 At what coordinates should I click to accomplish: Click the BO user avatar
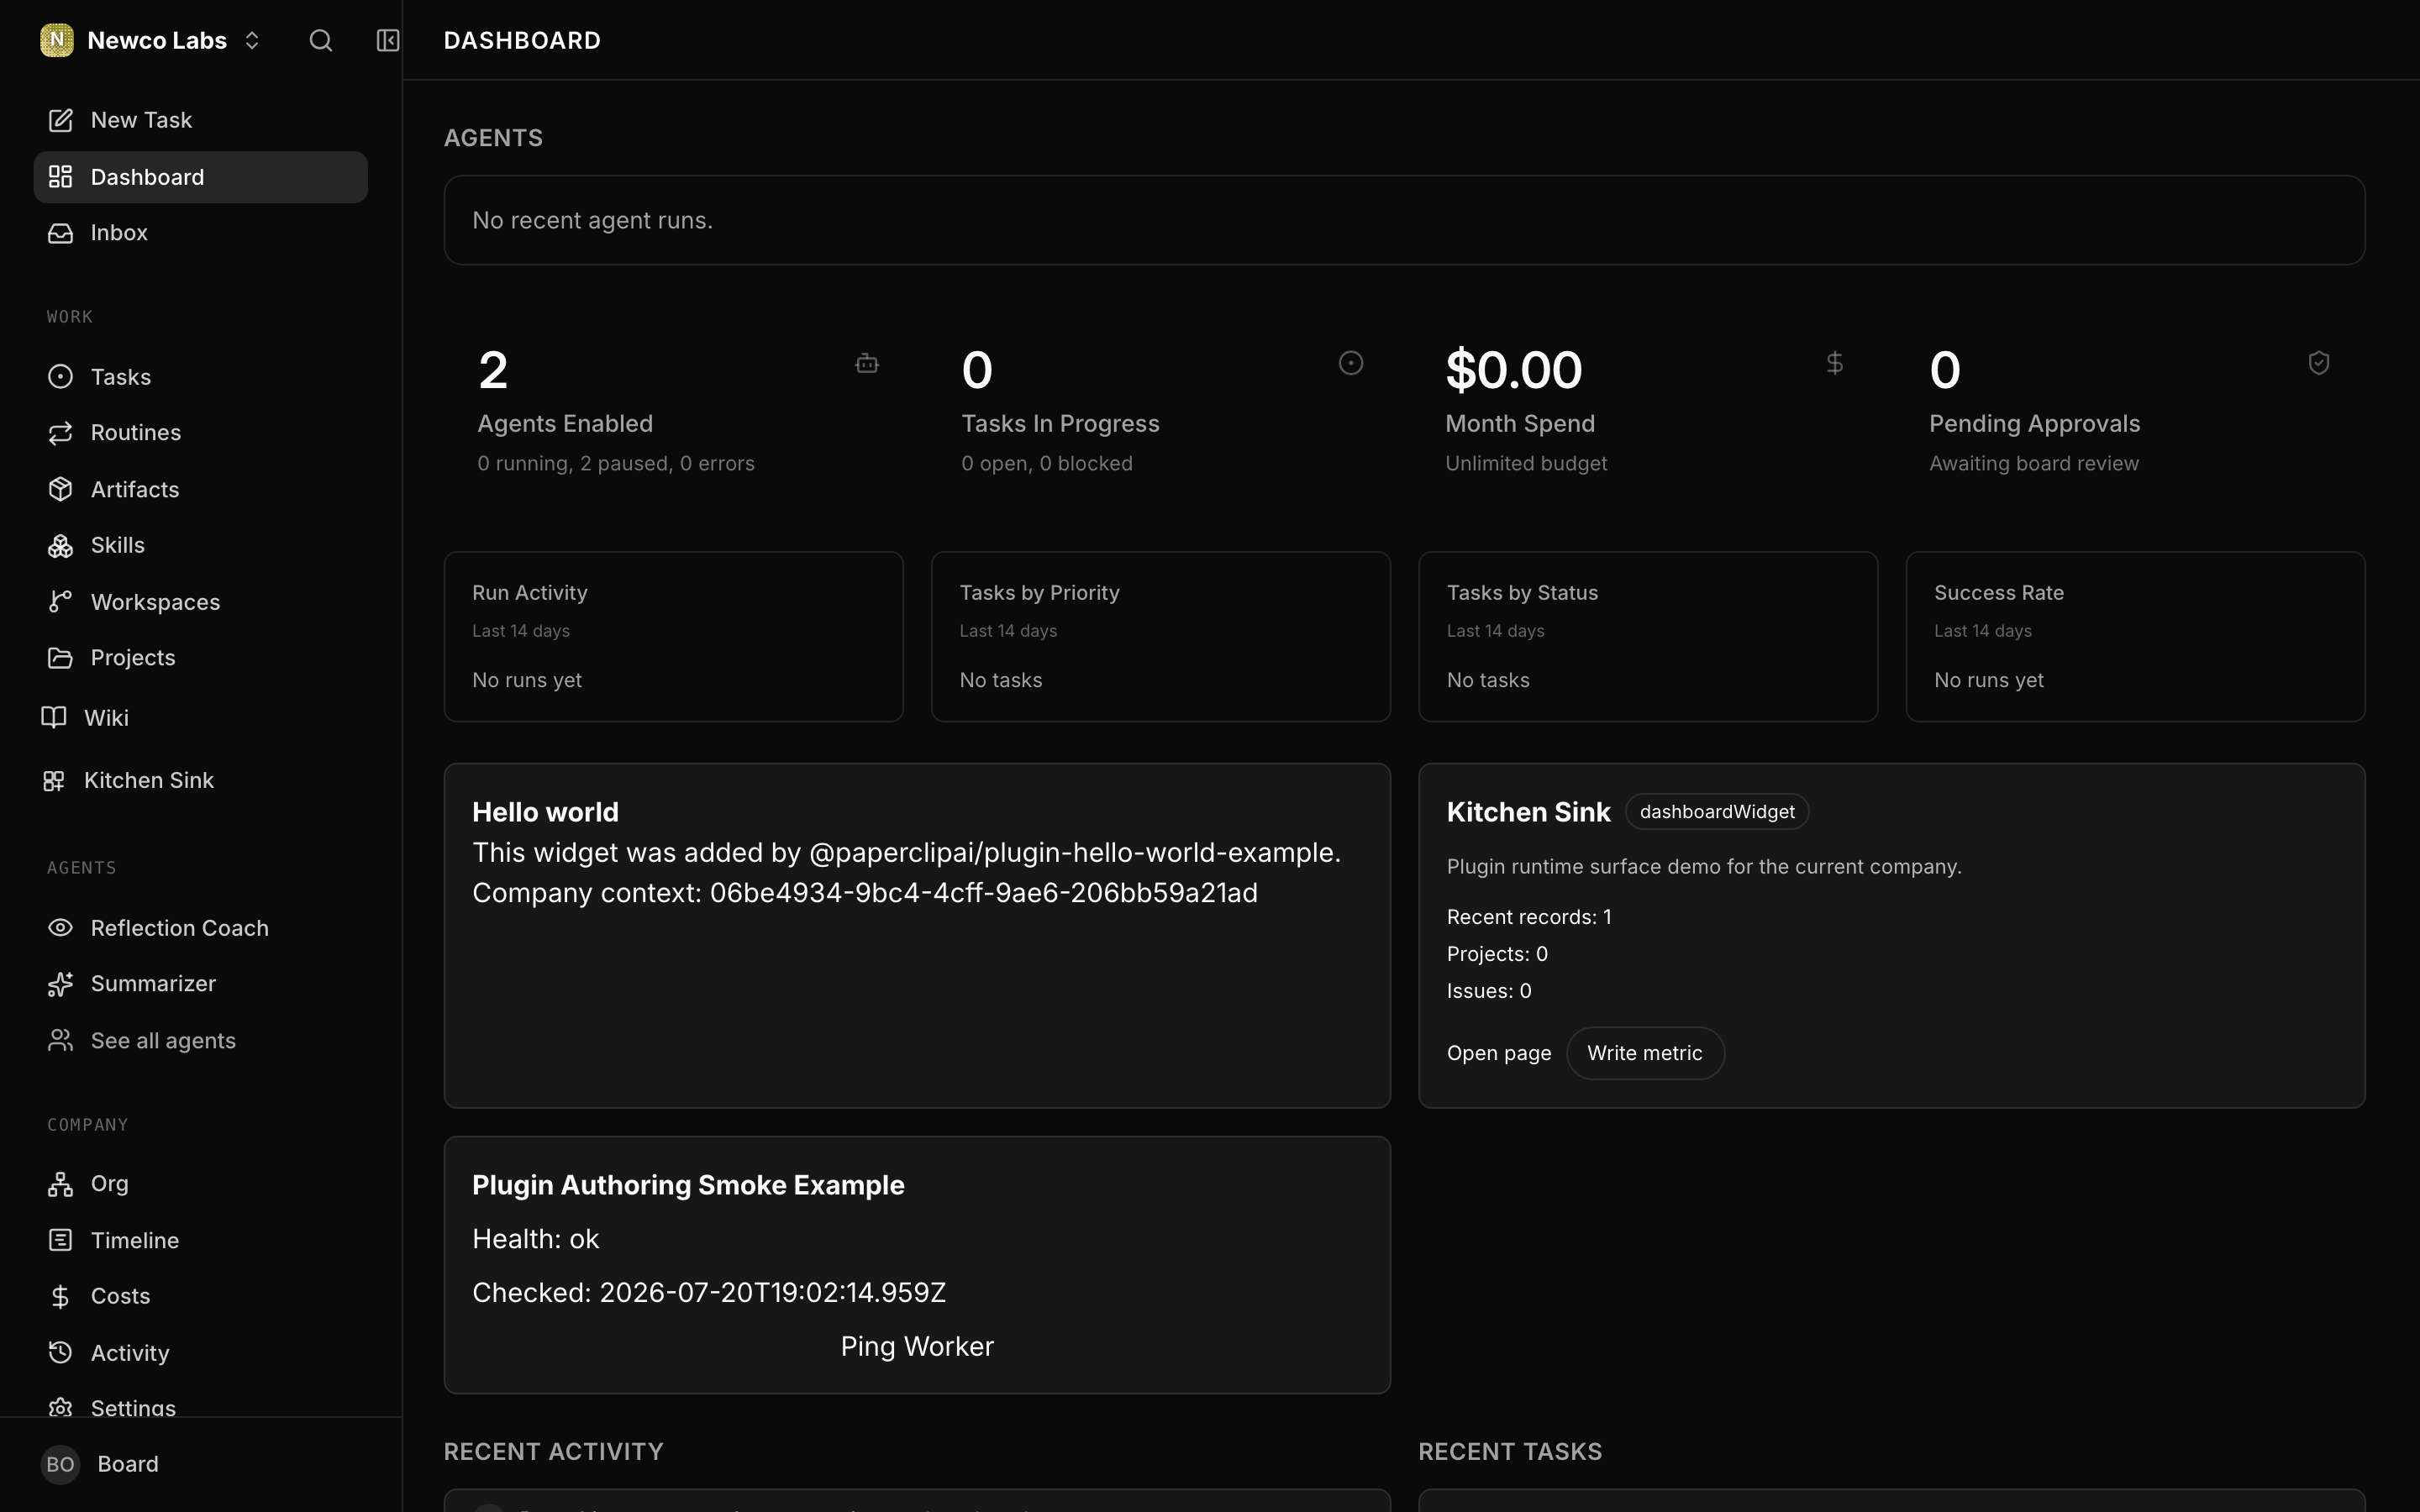60,1464
